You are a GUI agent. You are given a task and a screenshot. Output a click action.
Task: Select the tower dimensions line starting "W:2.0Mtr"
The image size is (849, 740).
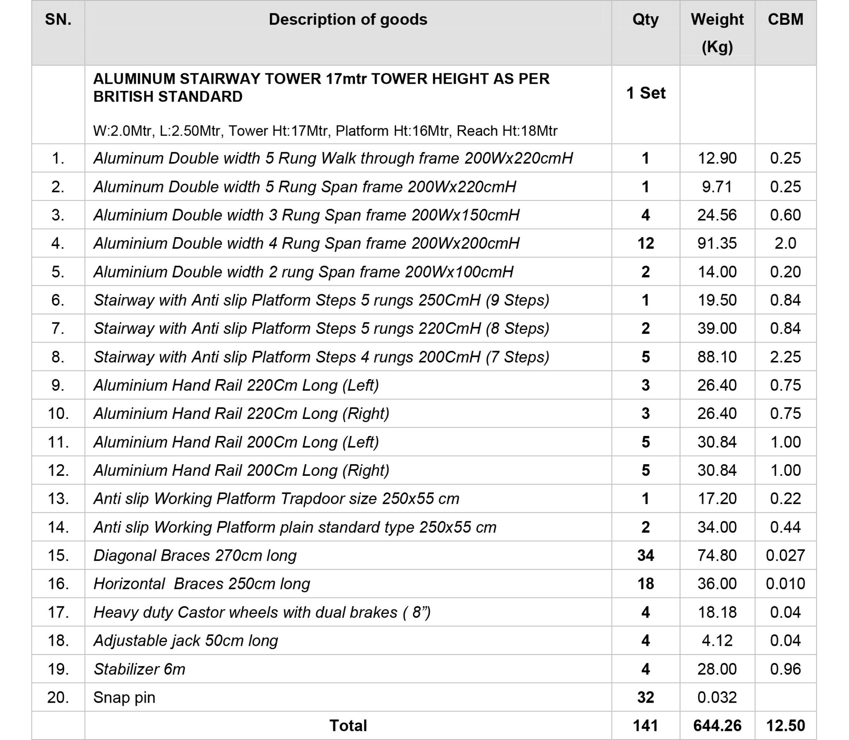325,131
